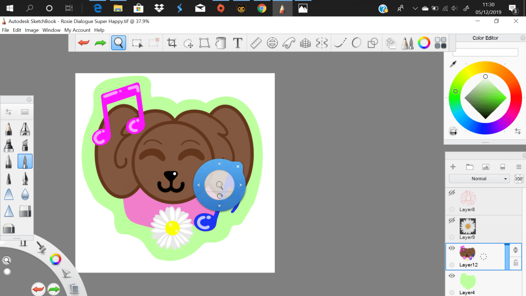
Task: Open the Image menu
Action: click(32, 30)
